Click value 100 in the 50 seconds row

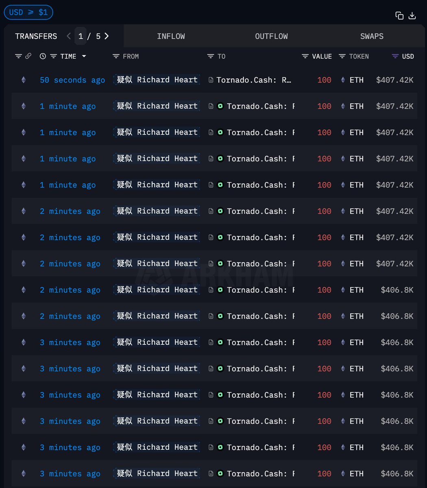[x=324, y=80]
